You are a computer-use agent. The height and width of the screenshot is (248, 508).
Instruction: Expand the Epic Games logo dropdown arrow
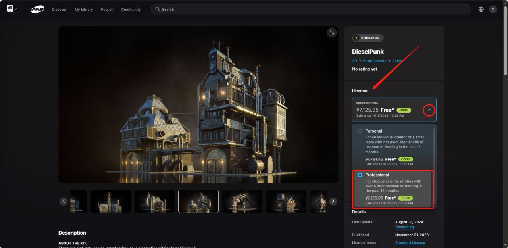pyautogui.click(x=16, y=9)
